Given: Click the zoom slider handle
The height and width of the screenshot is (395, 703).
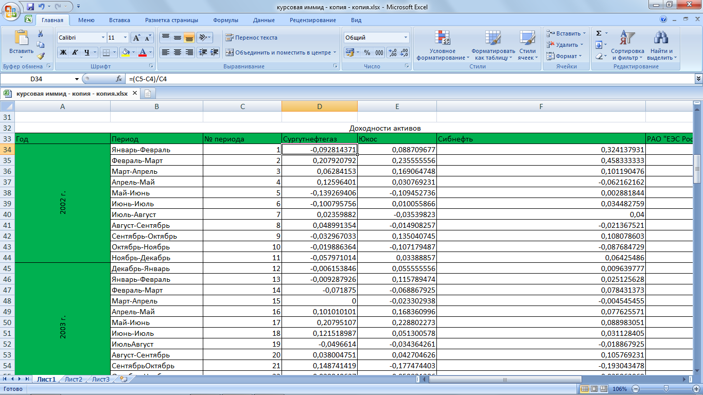Looking at the screenshot, I should pyautogui.click(x=666, y=389).
